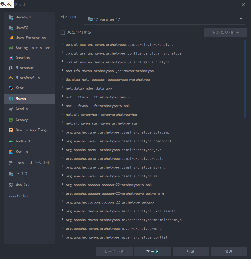Select camel-archetype-component entry

click(x=119, y=141)
